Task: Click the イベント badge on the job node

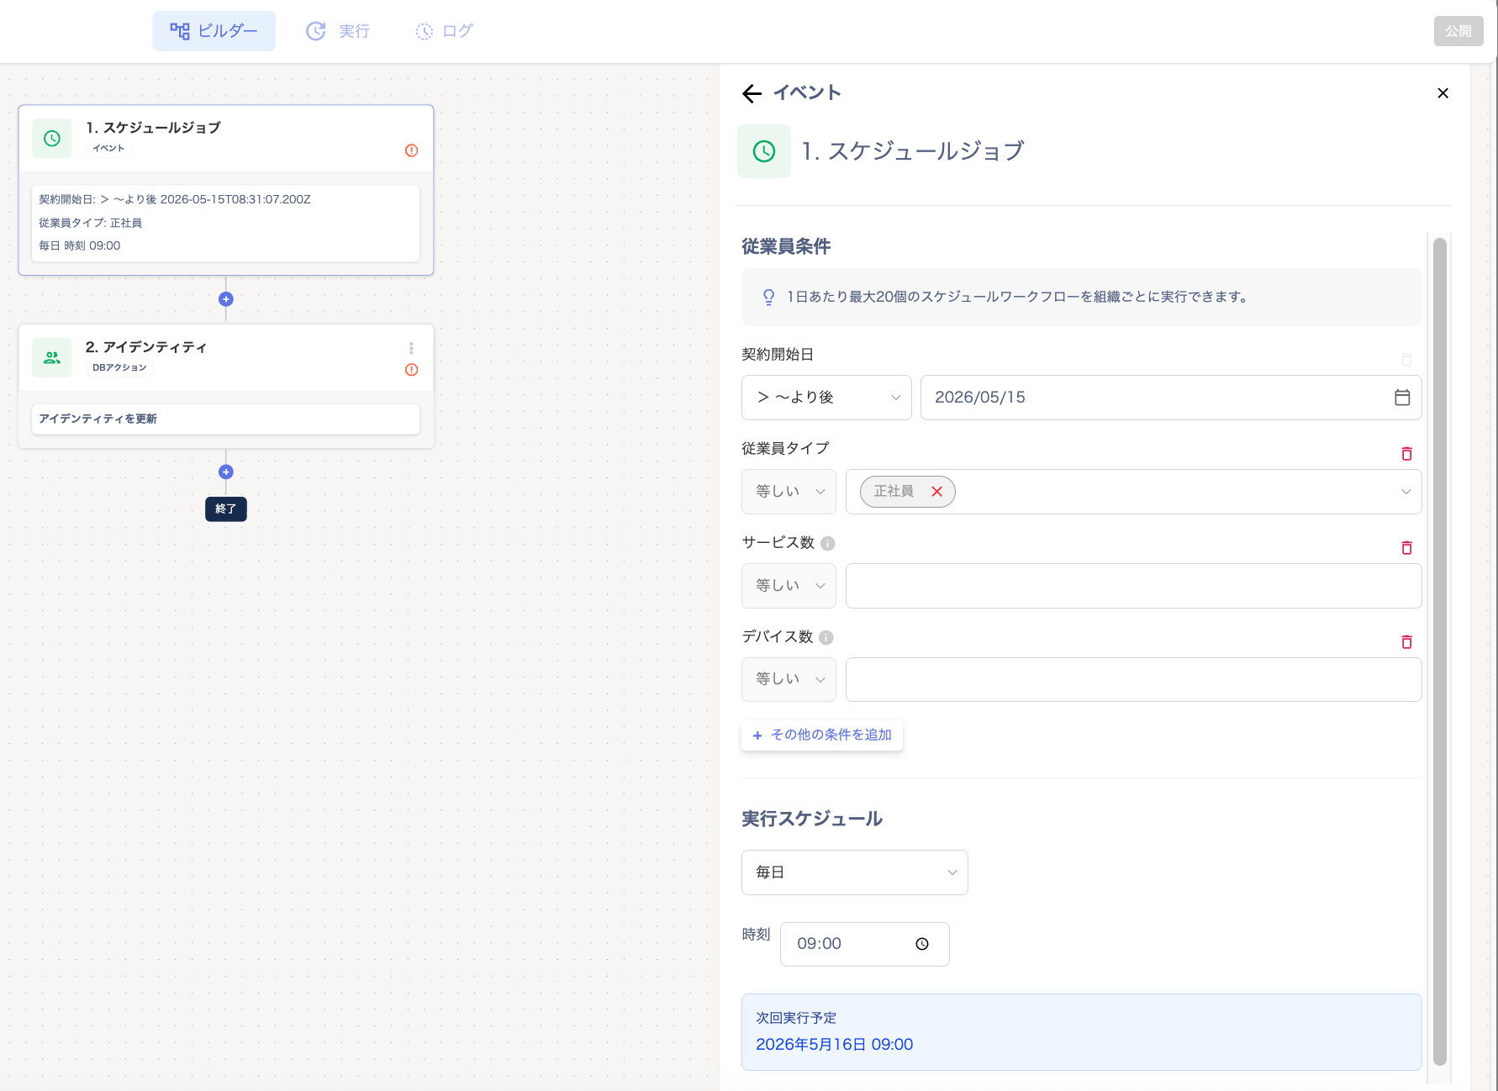Action: pos(108,148)
